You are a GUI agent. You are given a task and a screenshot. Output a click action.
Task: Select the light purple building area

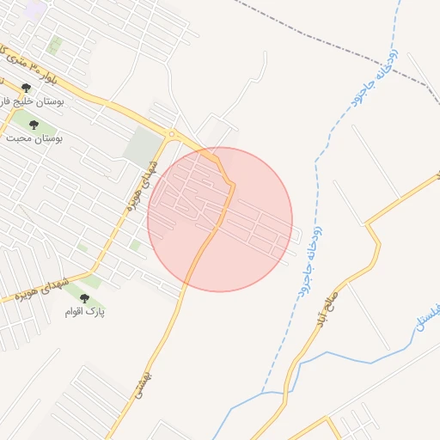pos(35,10)
